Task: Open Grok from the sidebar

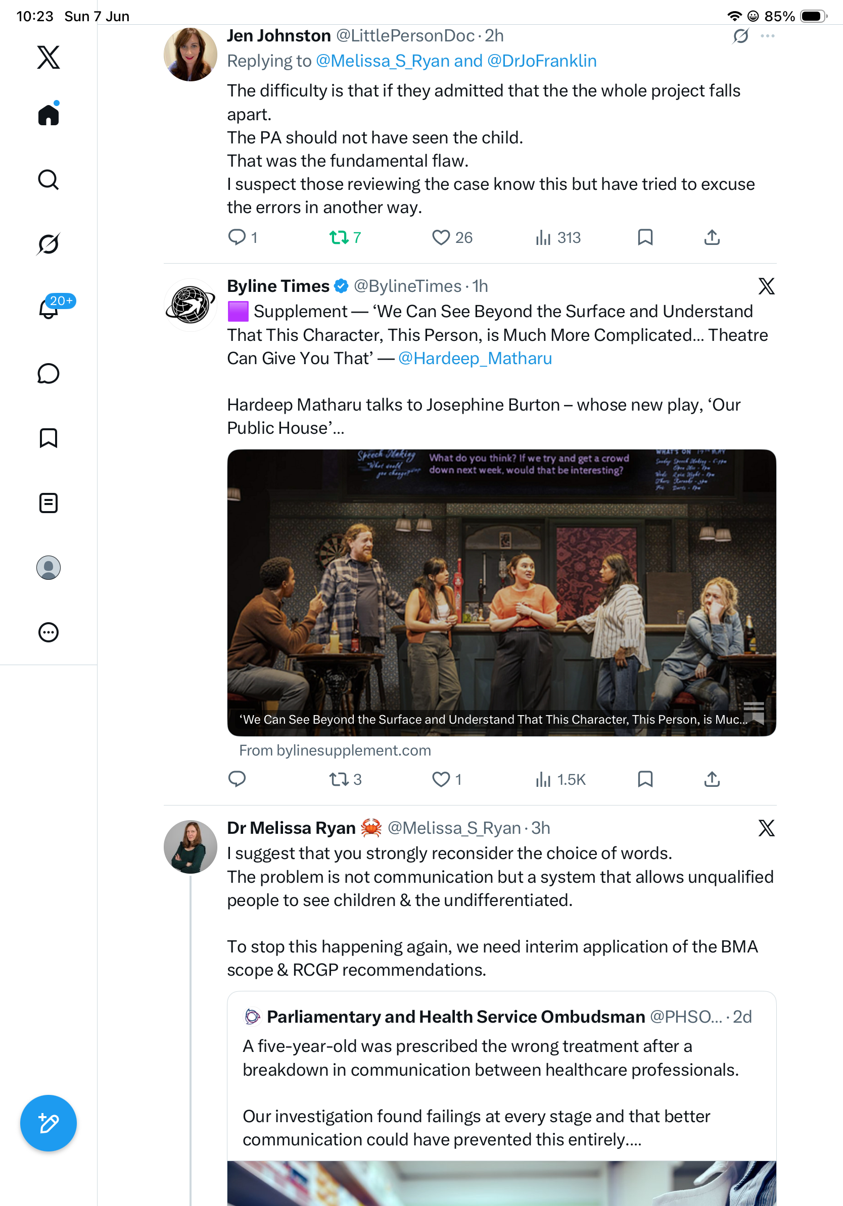Action: tap(49, 244)
